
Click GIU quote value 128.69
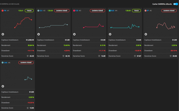click(x=50, y=11)
